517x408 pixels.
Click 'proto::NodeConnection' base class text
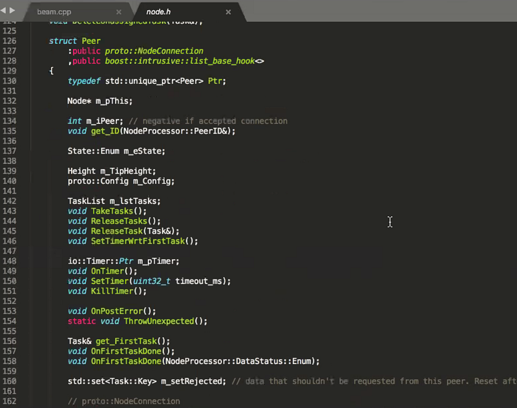pyautogui.click(x=154, y=51)
